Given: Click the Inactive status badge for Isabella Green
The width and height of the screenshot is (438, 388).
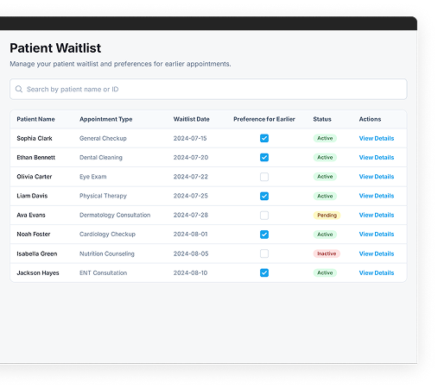Looking at the screenshot, I should 327,253.
